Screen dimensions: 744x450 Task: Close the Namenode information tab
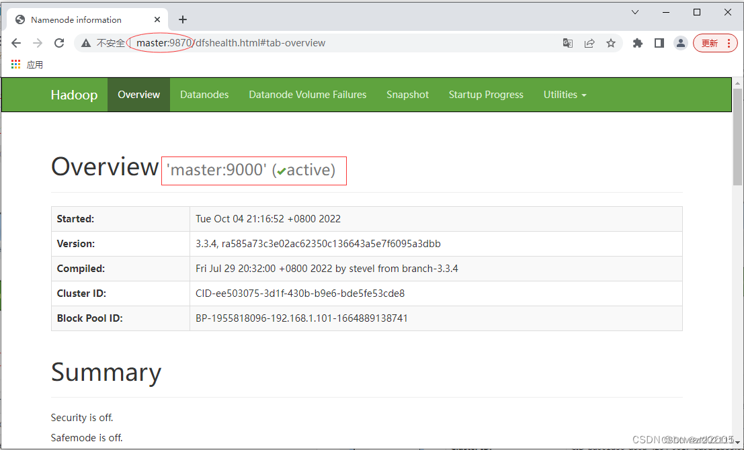157,19
